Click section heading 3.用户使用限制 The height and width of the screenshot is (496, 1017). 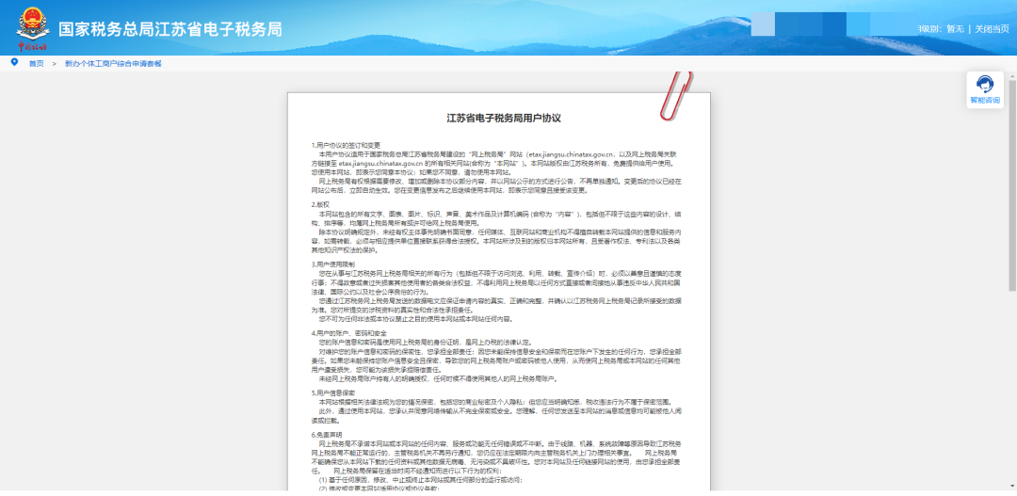point(332,264)
